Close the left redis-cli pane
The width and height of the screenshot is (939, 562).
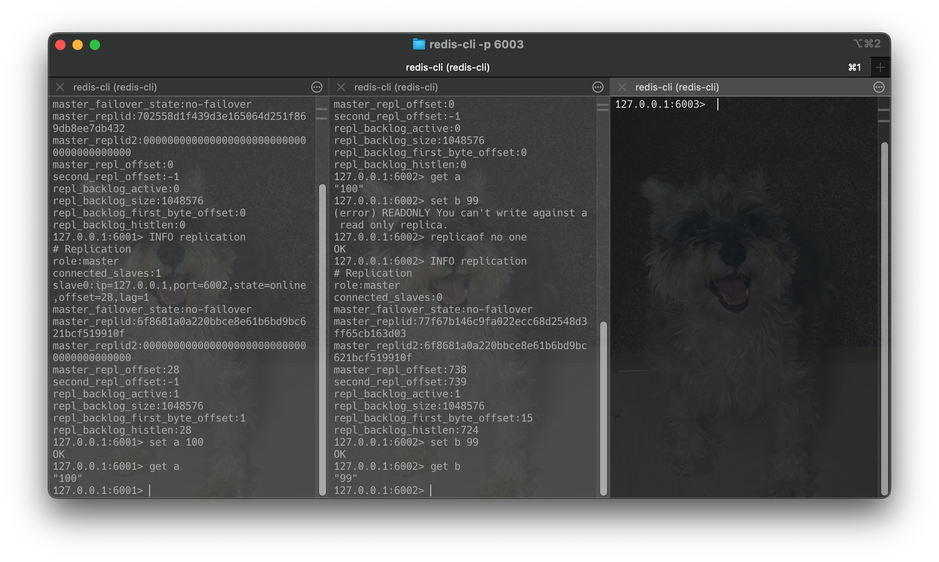[60, 87]
